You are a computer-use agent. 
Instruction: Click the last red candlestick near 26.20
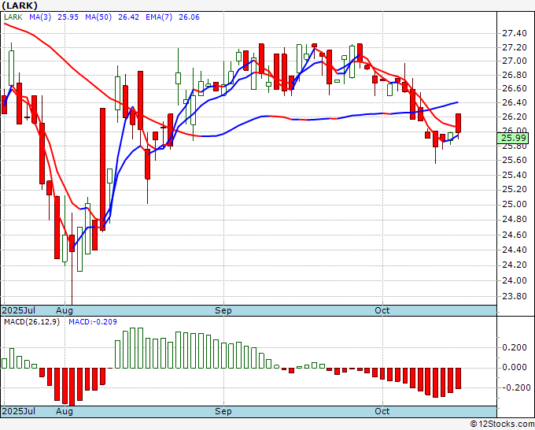pyautogui.click(x=458, y=124)
